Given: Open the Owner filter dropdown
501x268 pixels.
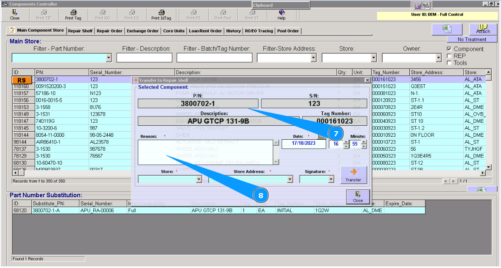Looking at the screenshot, I should [439, 58].
